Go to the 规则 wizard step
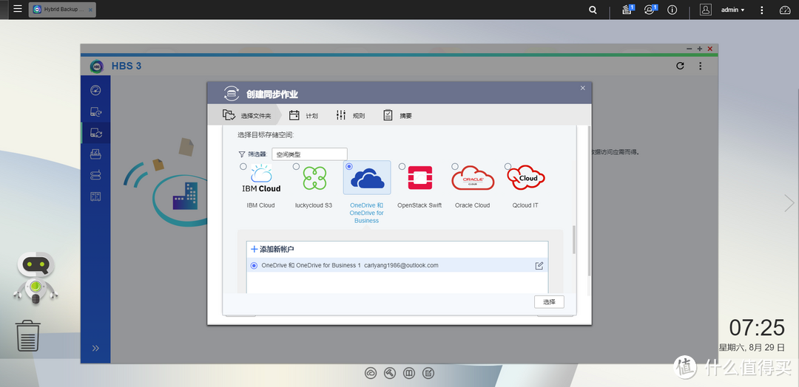 [x=350, y=115]
